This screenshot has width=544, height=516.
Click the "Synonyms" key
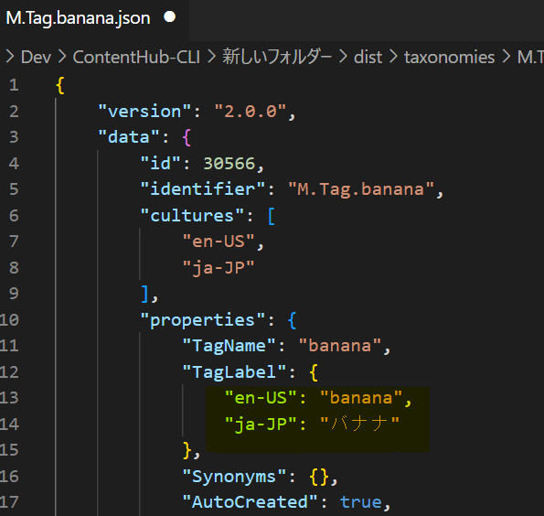(x=234, y=477)
